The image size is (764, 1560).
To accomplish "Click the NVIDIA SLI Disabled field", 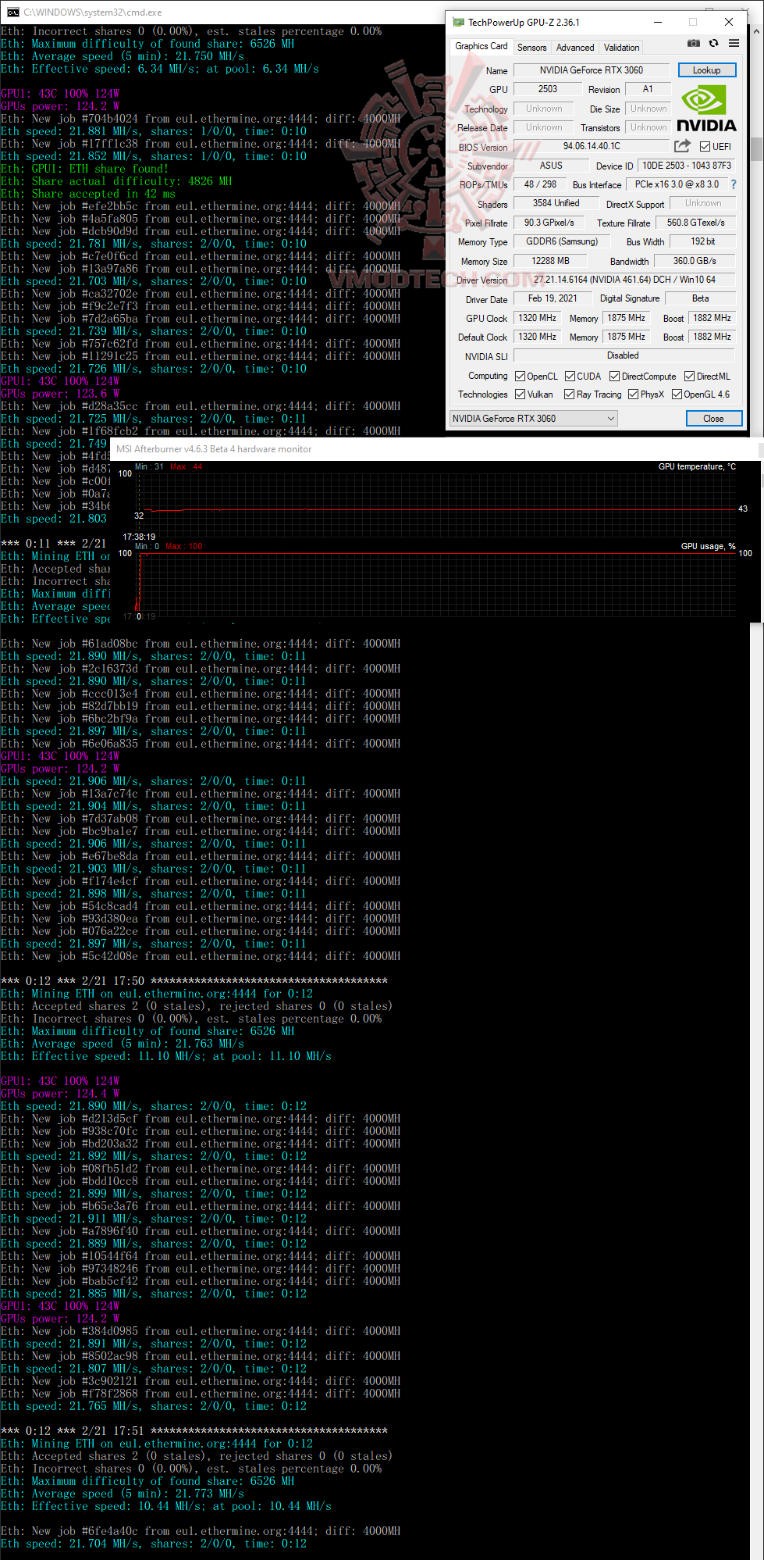I will 623,355.
